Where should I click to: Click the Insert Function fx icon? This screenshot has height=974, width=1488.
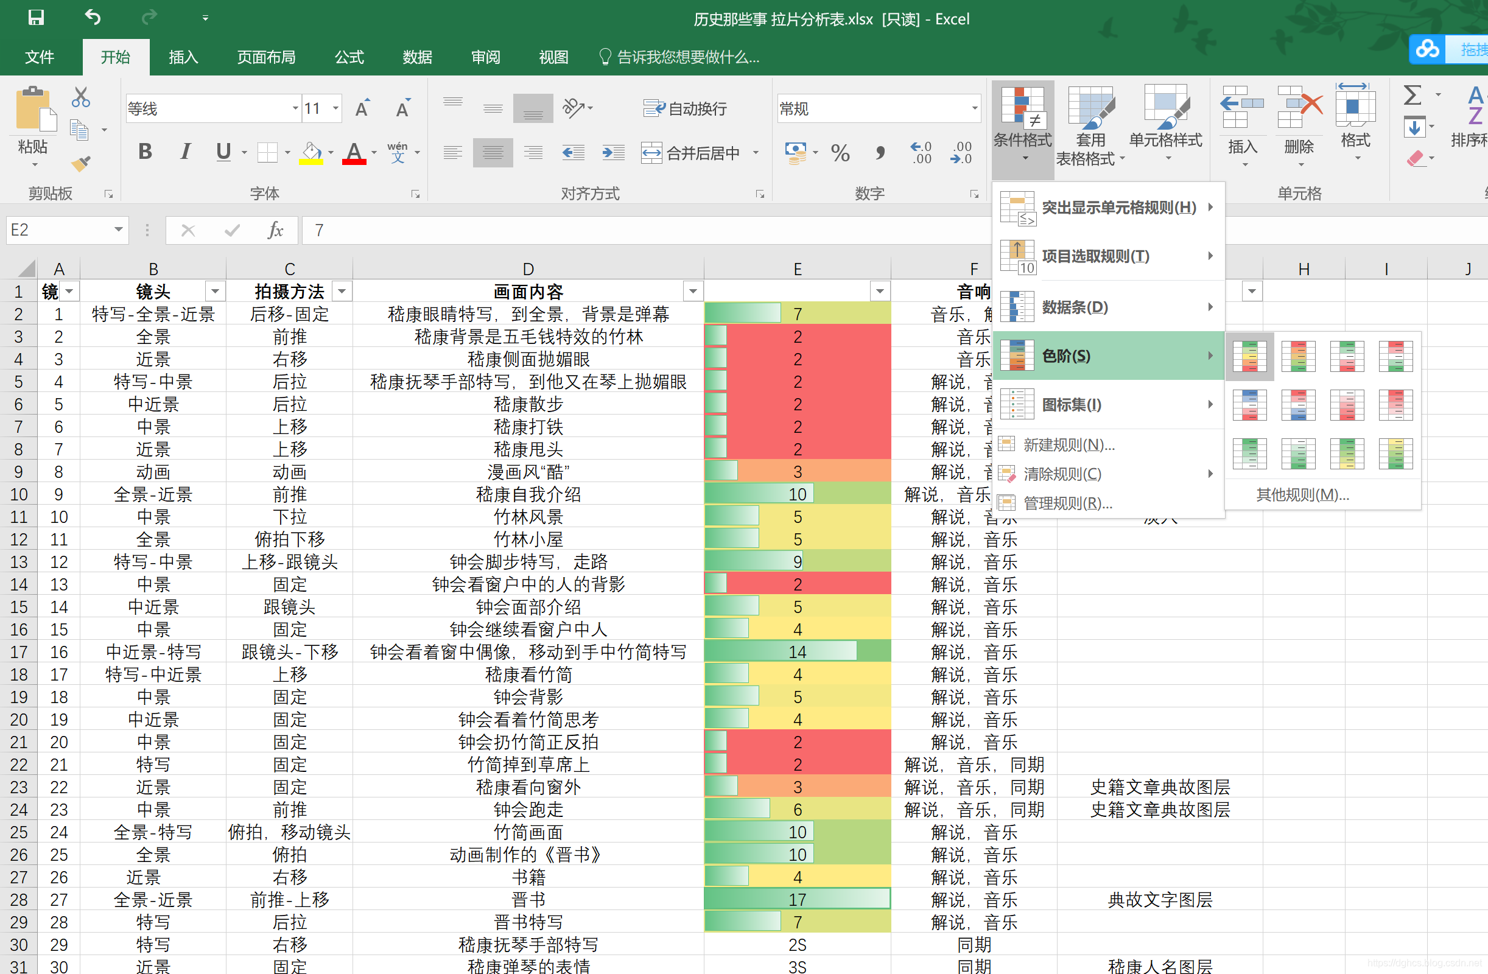(275, 230)
